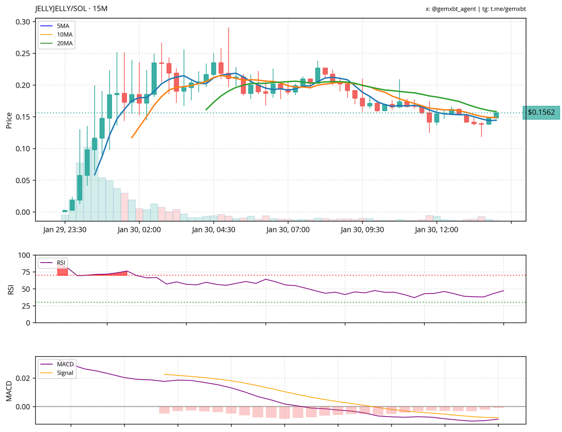Click the Jan 30, 07:00 time label
The width and height of the screenshot is (562, 432).
coord(288,229)
